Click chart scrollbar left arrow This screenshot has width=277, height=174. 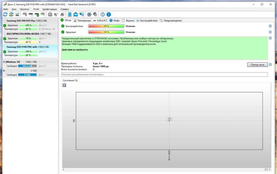(x=64, y=169)
